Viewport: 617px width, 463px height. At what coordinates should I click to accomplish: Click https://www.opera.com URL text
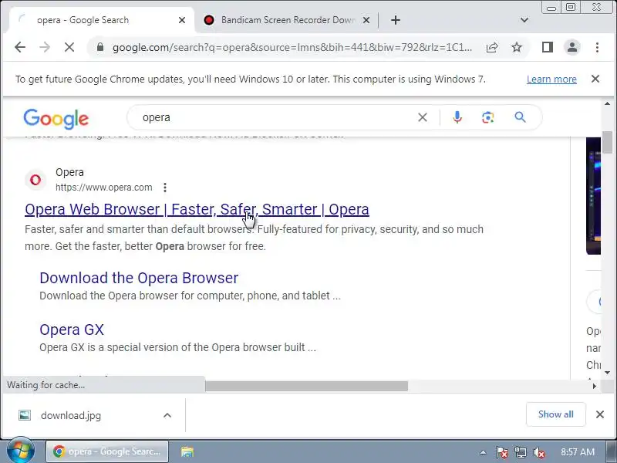(x=104, y=188)
